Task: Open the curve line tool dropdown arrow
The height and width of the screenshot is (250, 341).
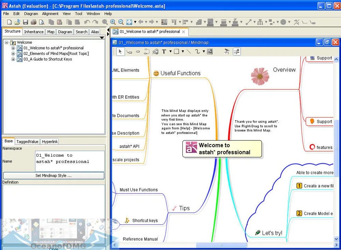Action: [x=204, y=51]
